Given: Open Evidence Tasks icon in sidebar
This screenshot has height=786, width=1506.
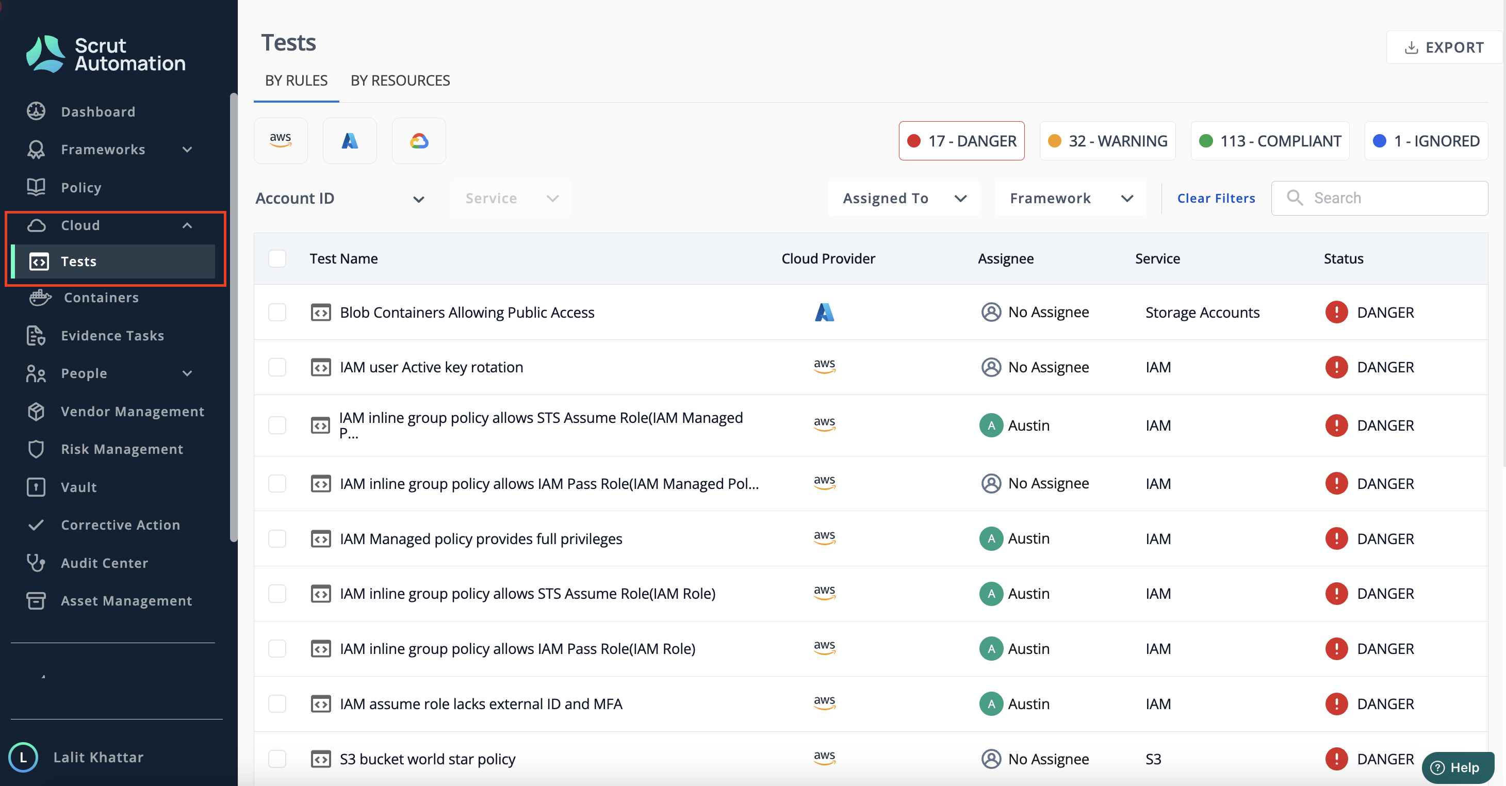Looking at the screenshot, I should click(36, 336).
